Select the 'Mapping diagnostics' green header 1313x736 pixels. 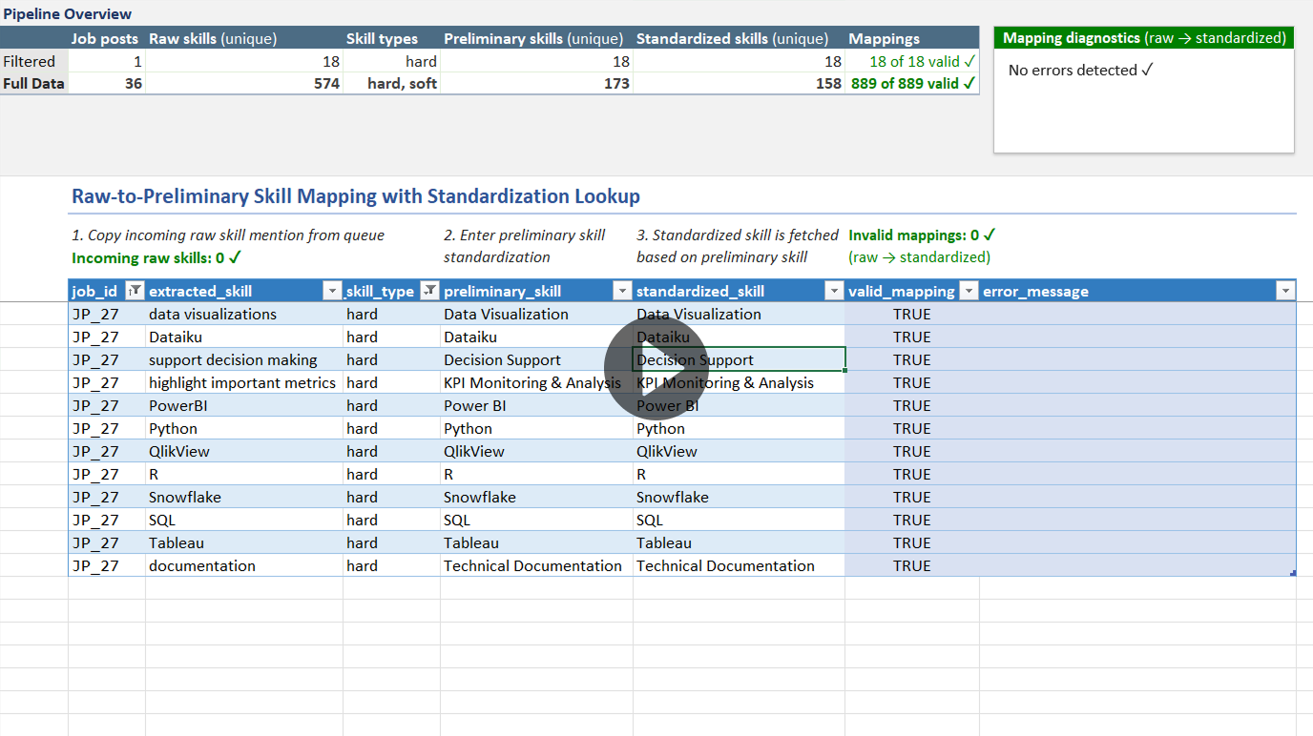(x=1144, y=38)
